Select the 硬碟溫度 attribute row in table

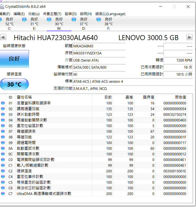[94, 171]
